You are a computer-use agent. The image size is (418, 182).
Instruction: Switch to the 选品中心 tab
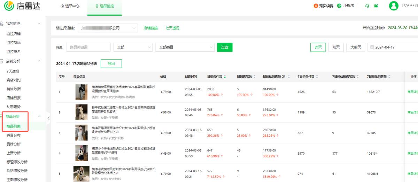(x=70, y=6)
